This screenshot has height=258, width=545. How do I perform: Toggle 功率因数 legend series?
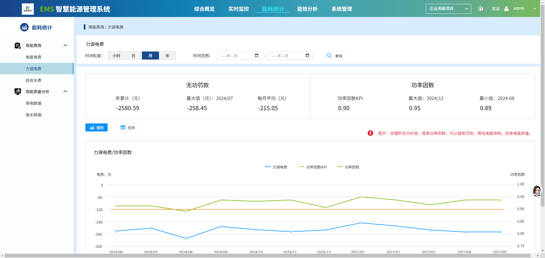point(348,167)
